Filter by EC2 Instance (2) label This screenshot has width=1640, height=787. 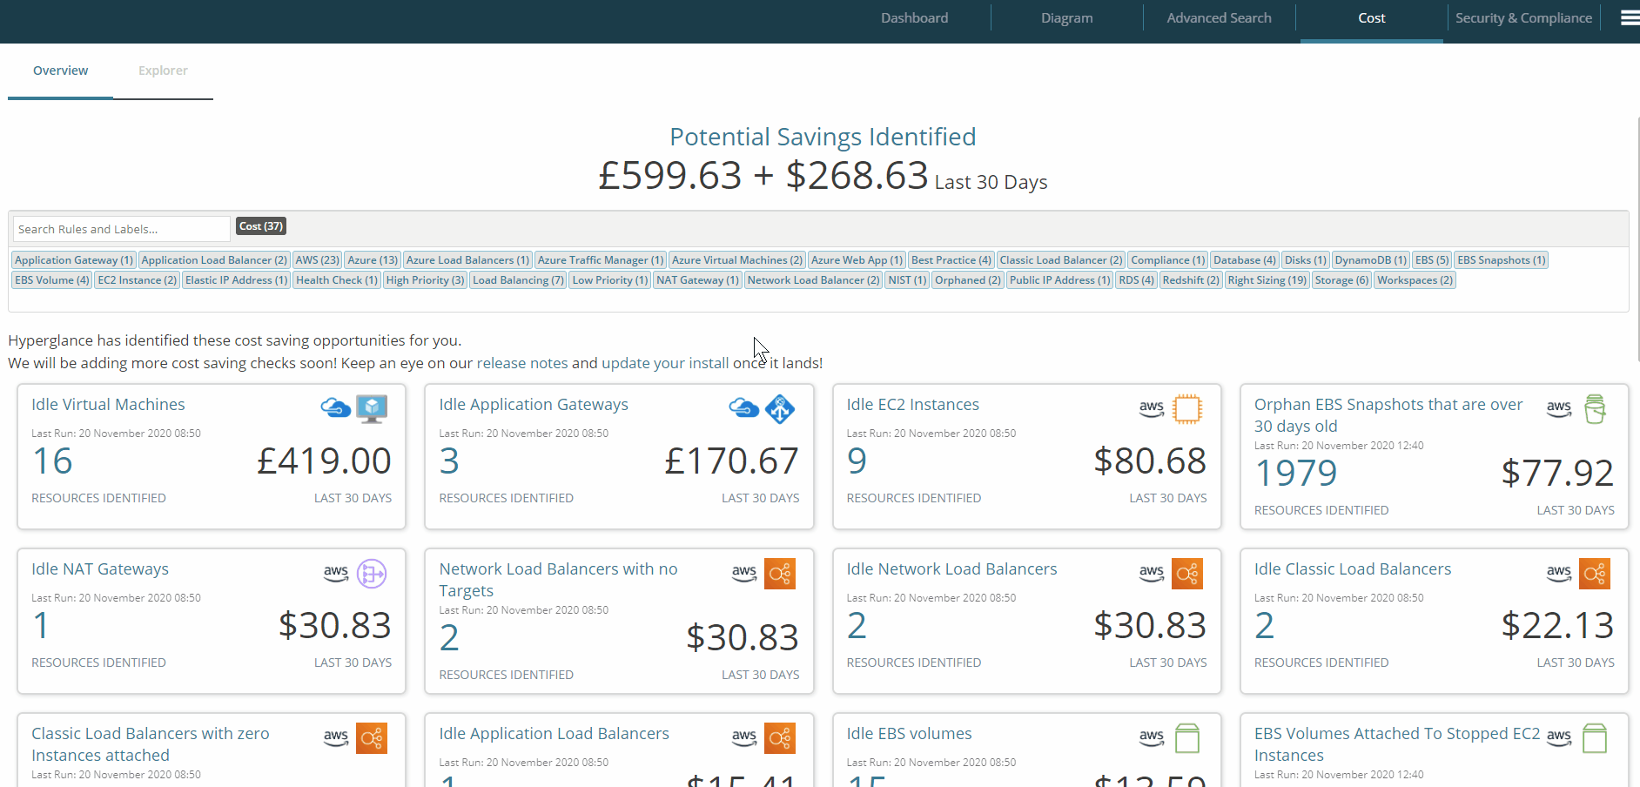pyautogui.click(x=138, y=279)
